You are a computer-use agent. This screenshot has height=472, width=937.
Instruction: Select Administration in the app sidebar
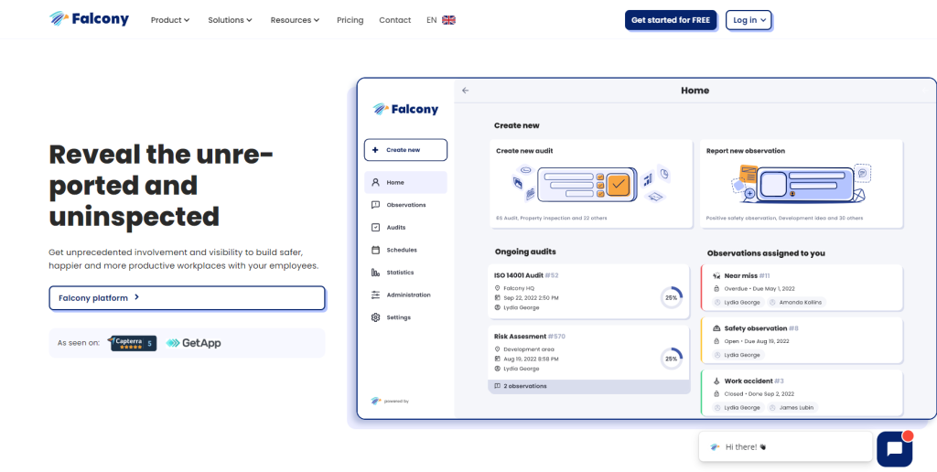pyautogui.click(x=405, y=295)
